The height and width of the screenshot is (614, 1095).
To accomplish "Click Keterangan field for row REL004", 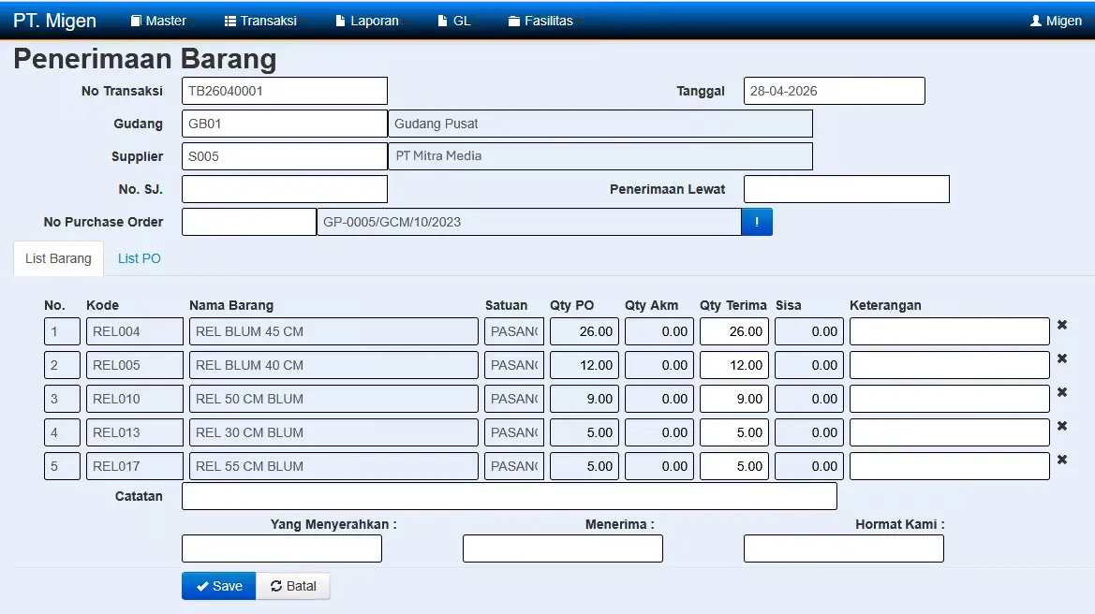I will coord(950,331).
